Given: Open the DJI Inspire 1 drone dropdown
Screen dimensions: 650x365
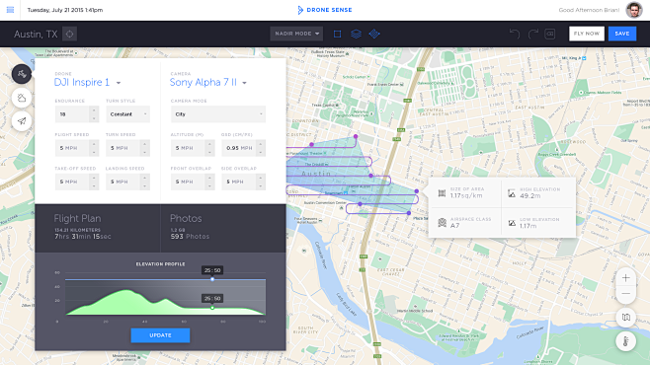Looking at the screenshot, I should [88, 82].
